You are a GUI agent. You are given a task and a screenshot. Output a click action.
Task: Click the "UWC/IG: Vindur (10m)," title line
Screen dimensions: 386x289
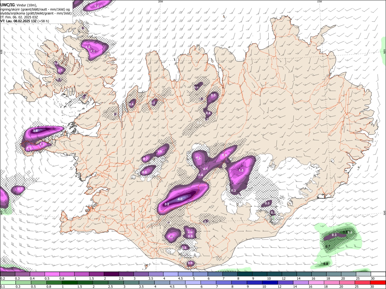[19, 5]
